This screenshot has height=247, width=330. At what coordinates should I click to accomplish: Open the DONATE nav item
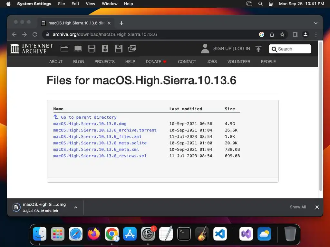click(x=156, y=61)
